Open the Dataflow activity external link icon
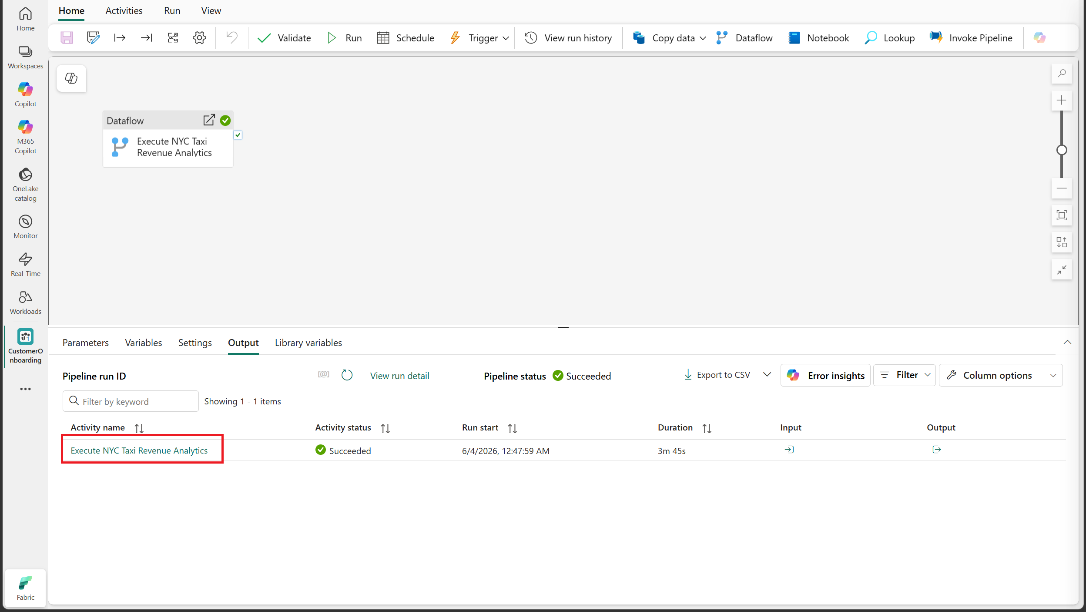This screenshot has height=612, width=1086. tap(209, 120)
